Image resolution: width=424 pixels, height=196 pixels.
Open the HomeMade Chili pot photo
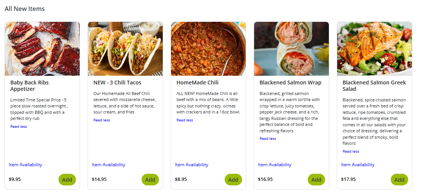click(208, 49)
